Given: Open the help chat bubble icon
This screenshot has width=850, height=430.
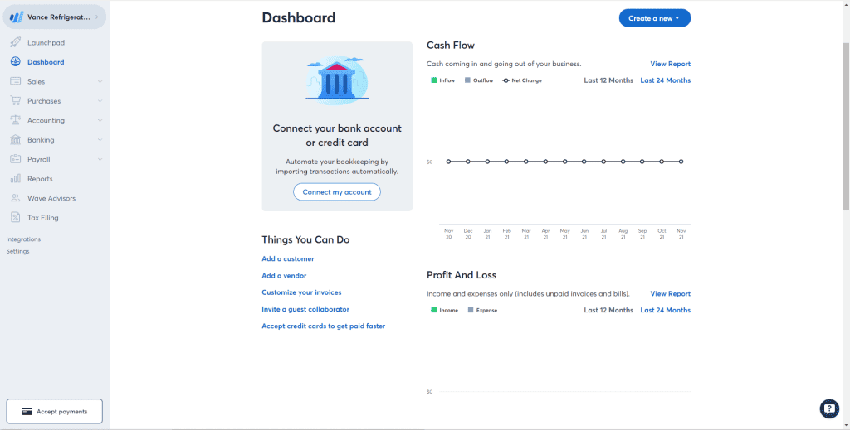Looking at the screenshot, I should point(828,408).
